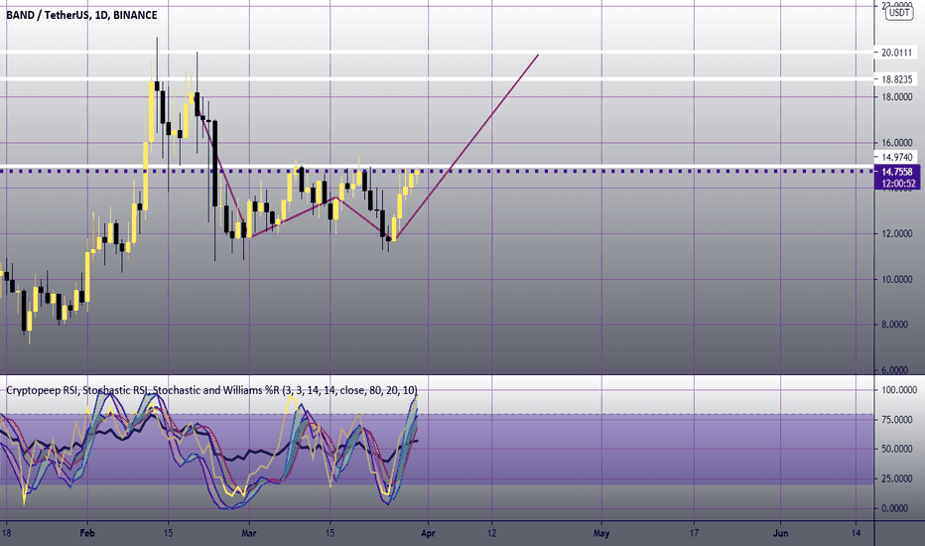
Task: Select the purple projected upward trend line
Action: pos(466,148)
